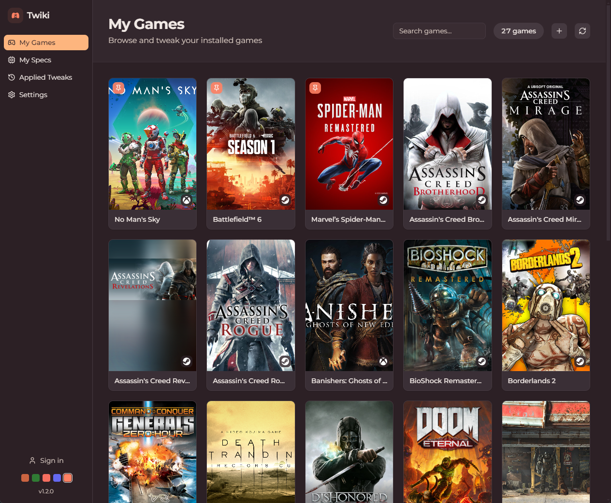Click the Sign in link
This screenshot has width=611, height=503.
[x=46, y=460]
